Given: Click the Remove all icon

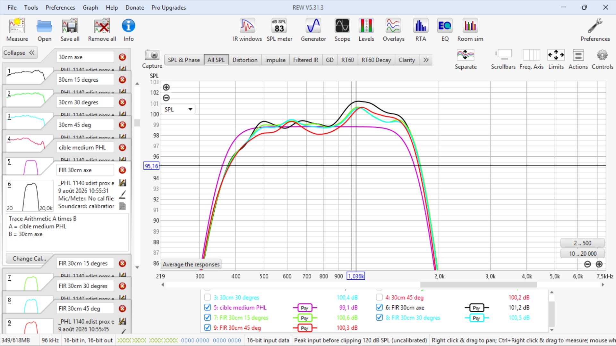Looking at the screenshot, I should pyautogui.click(x=102, y=30).
